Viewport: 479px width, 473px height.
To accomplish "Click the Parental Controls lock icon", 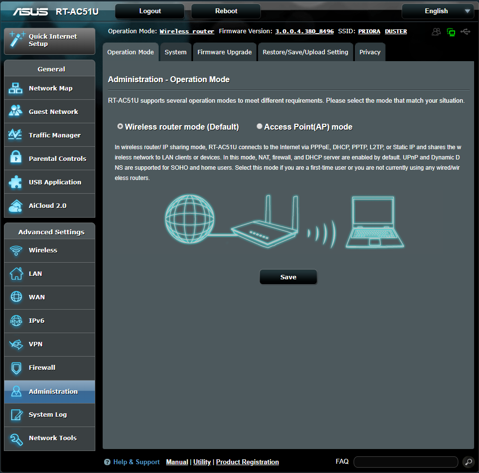I will [16, 158].
